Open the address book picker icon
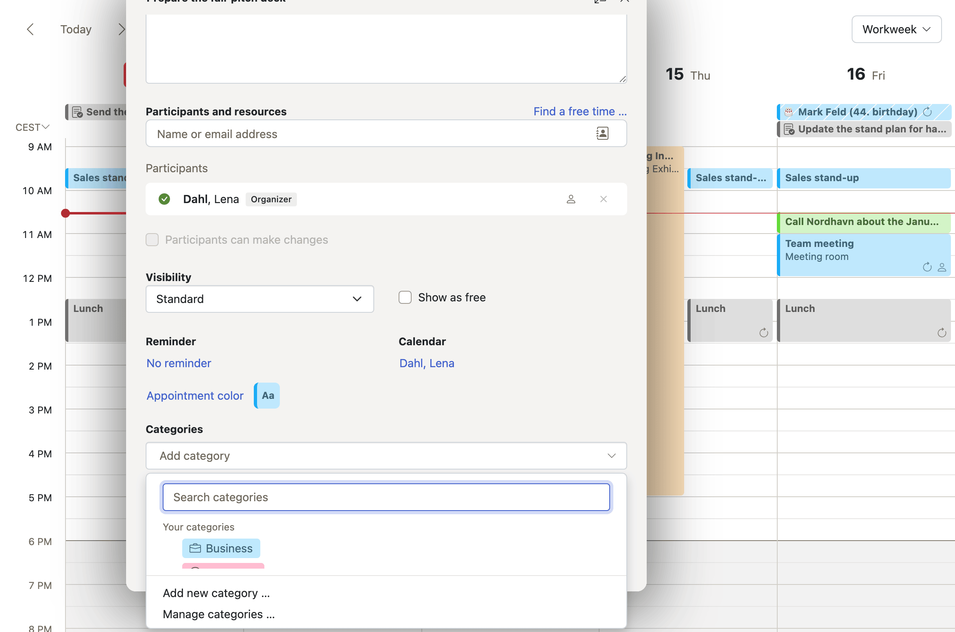This screenshot has height=632, width=955. (602, 133)
